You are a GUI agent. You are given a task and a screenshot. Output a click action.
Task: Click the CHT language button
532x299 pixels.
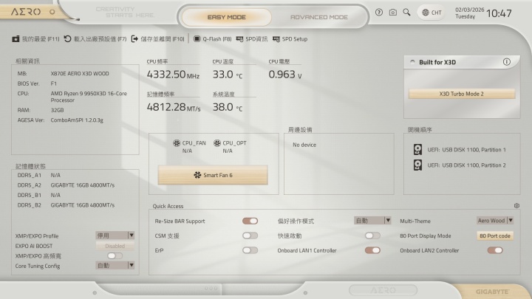(x=432, y=13)
